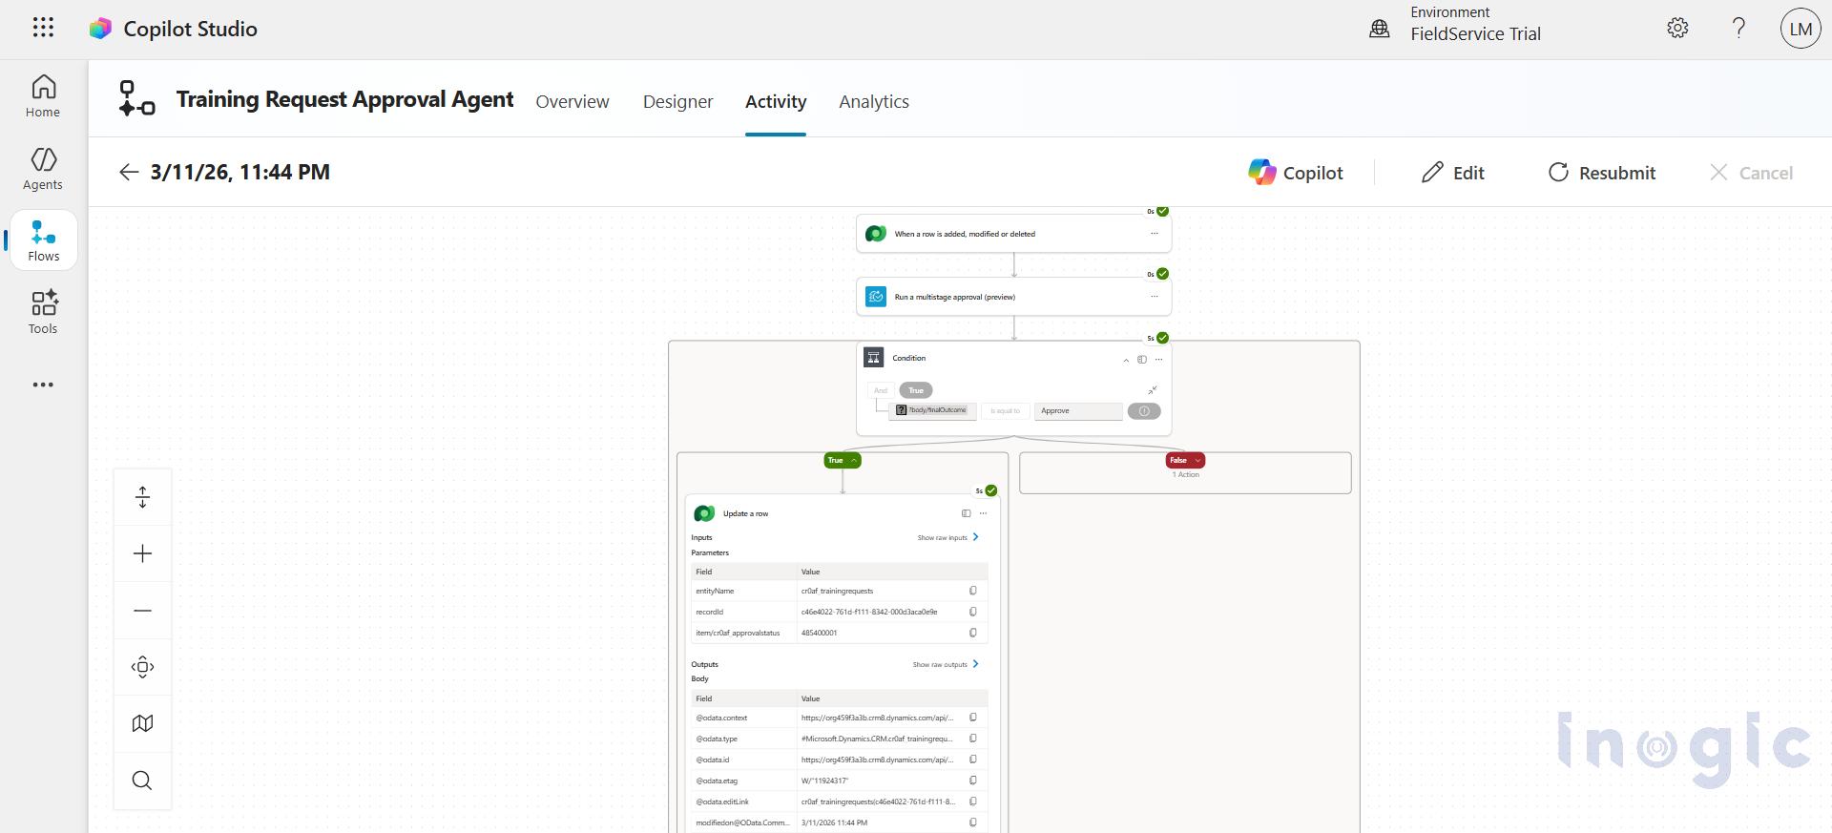Screen dimensions: 1832x833
Task: Search the flow canvas
Action: point(142,781)
